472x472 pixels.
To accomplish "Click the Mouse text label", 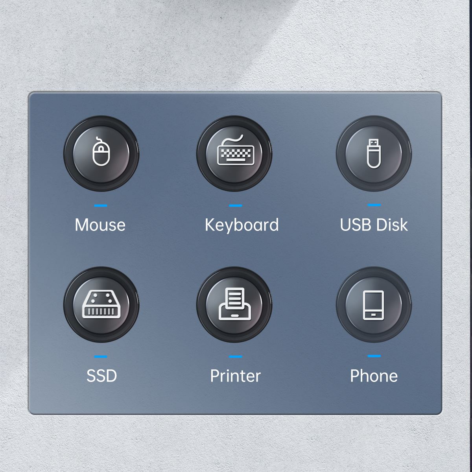I will (100, 225).
